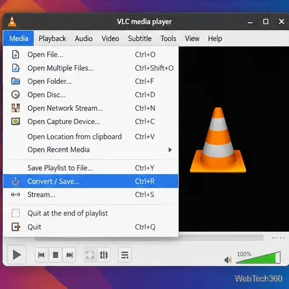Viewport: 289px width, 289px height.
Task: Click the capture device monitor icon
Action: pyautogui.click(x=16, y=121)
